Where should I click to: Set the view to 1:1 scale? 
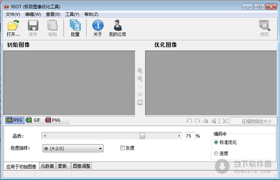[x=140, y=87]
